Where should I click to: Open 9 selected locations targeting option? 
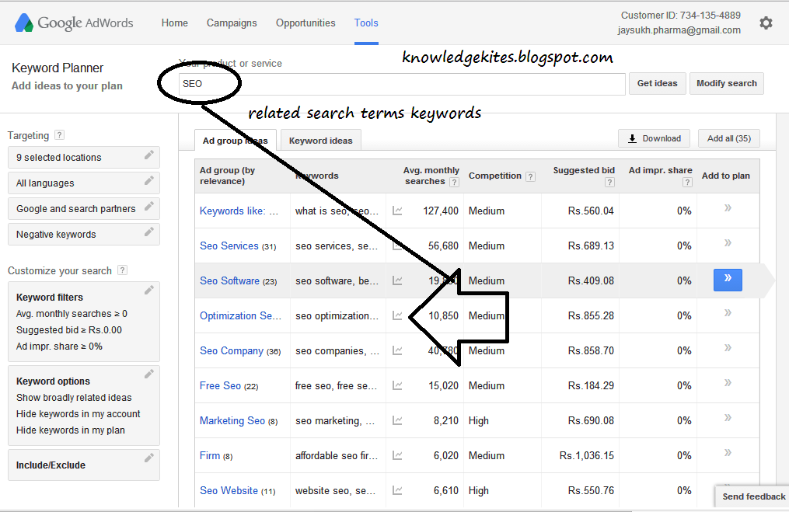[x=84, y=158]
